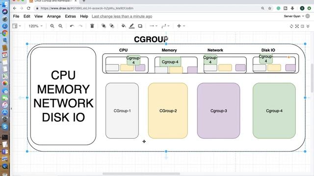
Task: Select the large green Cgroup-4 box
Action: 274,111
